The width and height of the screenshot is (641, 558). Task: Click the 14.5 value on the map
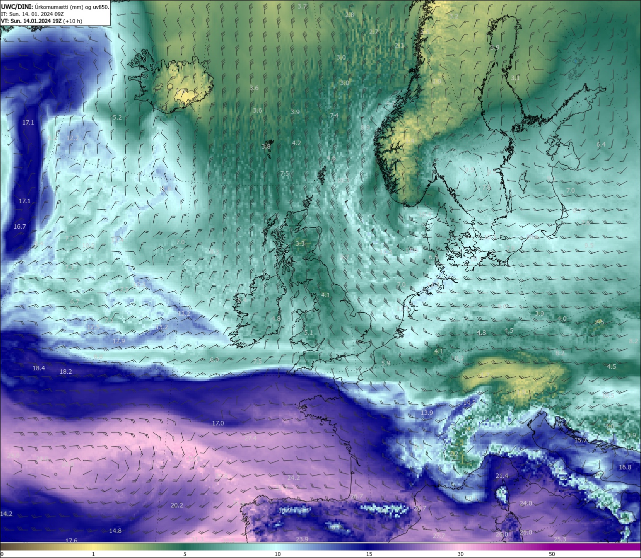[x=469, y=403]
